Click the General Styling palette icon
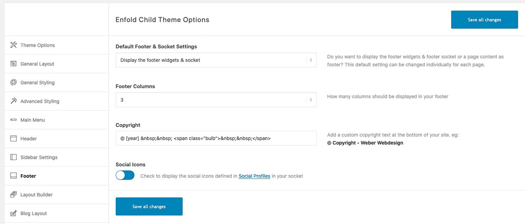This screenshot has height=224, width=525. pos(14,82)
